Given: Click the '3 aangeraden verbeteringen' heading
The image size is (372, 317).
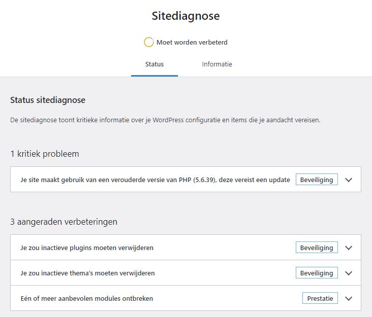Looking at the screenshot, I should pos(64,222).
